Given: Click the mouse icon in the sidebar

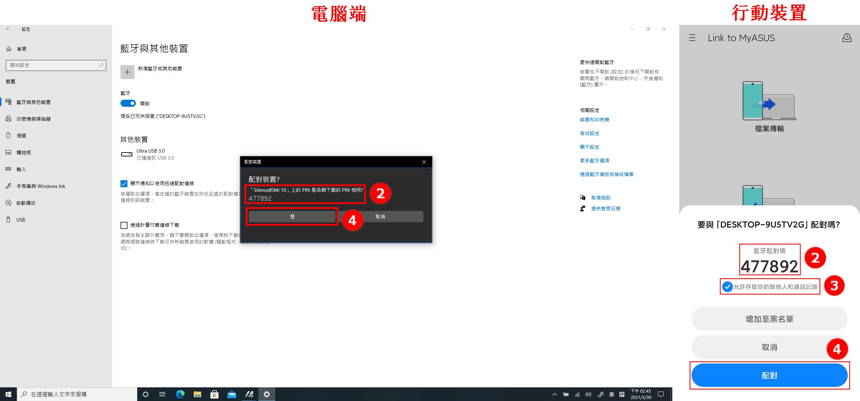Looking at the screenshot, I should click(8, 136).
